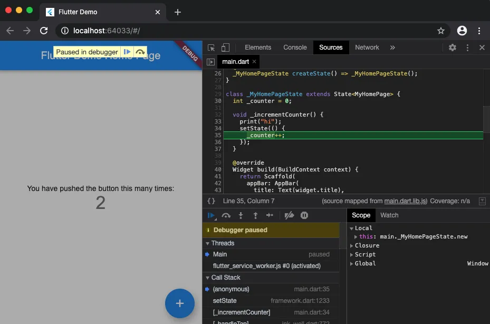Step over the next function call

pos(226,215)
